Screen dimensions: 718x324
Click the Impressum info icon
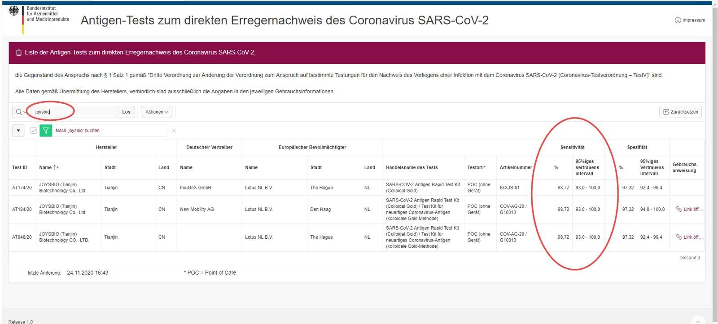click(x=678, y=20)
